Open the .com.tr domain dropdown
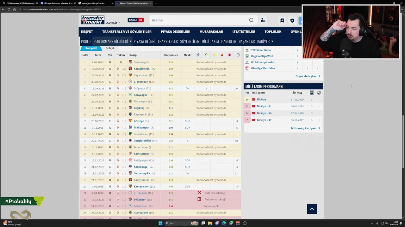The image size is (405, 227). point(113,23)
